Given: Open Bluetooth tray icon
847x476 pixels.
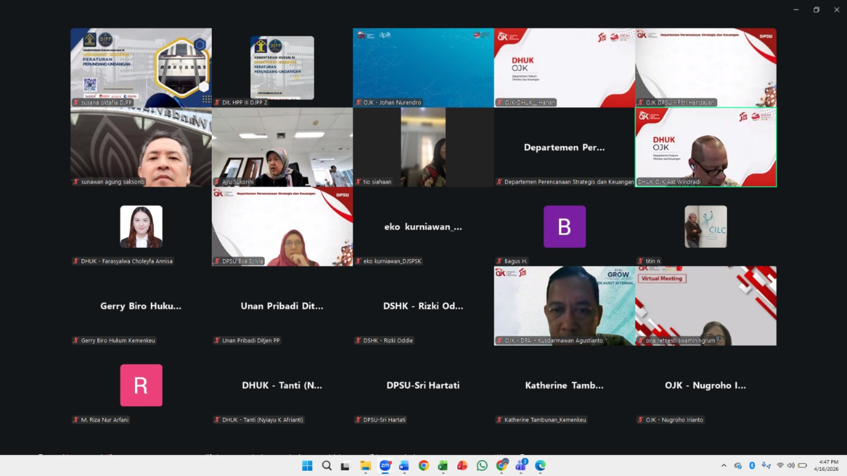Looking at the screenshot, I should pos(752,465).
